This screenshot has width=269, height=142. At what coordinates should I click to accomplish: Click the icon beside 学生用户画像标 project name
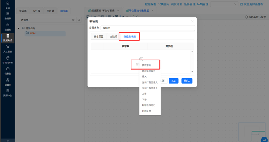point(241,4)
